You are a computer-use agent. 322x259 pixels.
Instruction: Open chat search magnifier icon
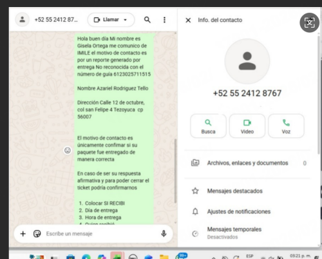click(x=147, y=20)
